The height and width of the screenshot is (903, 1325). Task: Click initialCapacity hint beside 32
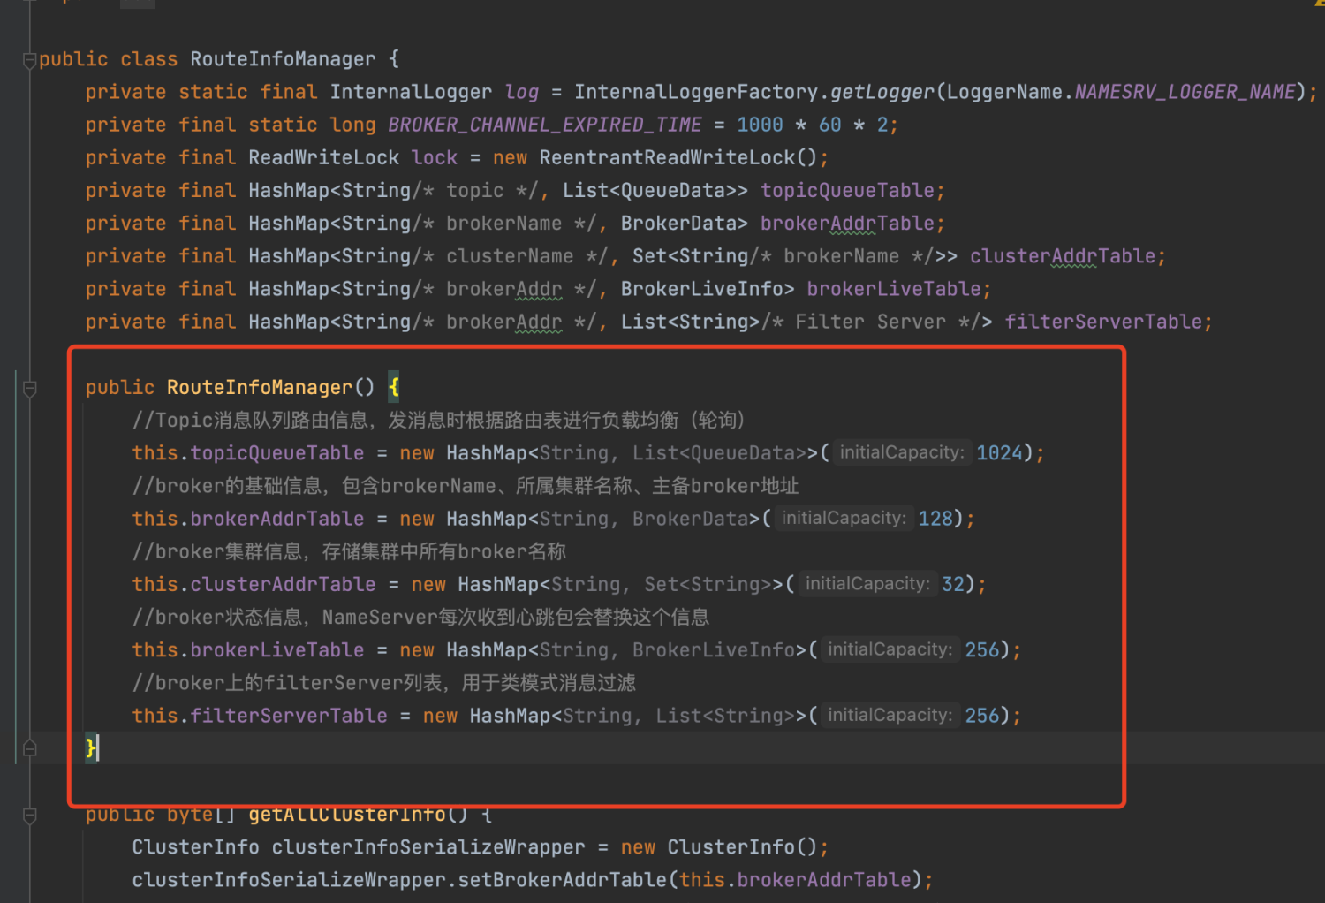pos(867,584)
